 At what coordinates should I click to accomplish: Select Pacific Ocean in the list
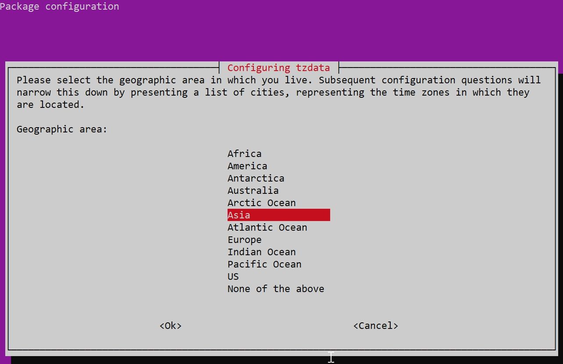click(264, 264)
